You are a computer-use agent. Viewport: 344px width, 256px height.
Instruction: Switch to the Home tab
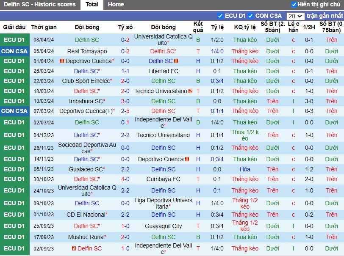[x=116, y=5]
